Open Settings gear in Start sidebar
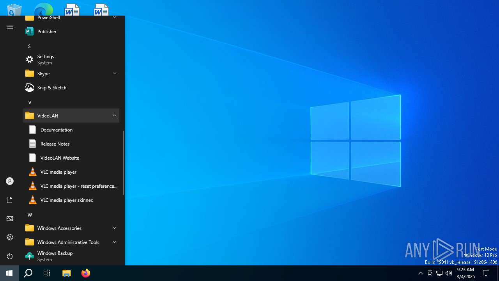 [10, 237]
